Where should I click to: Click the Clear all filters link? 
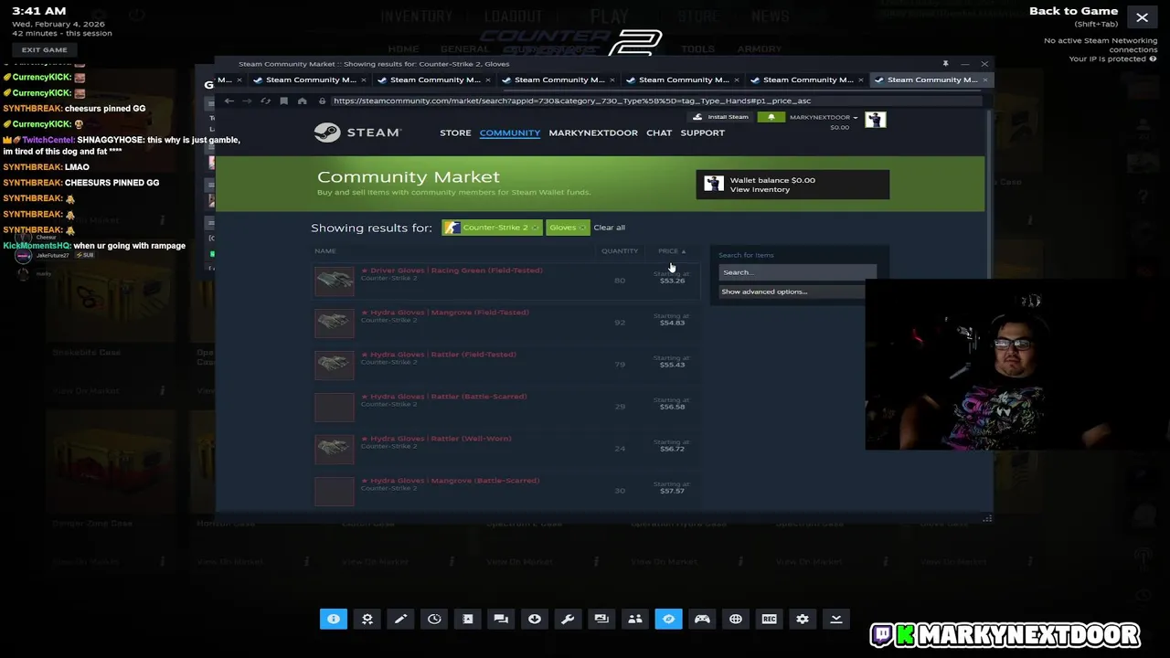[610, 228]
